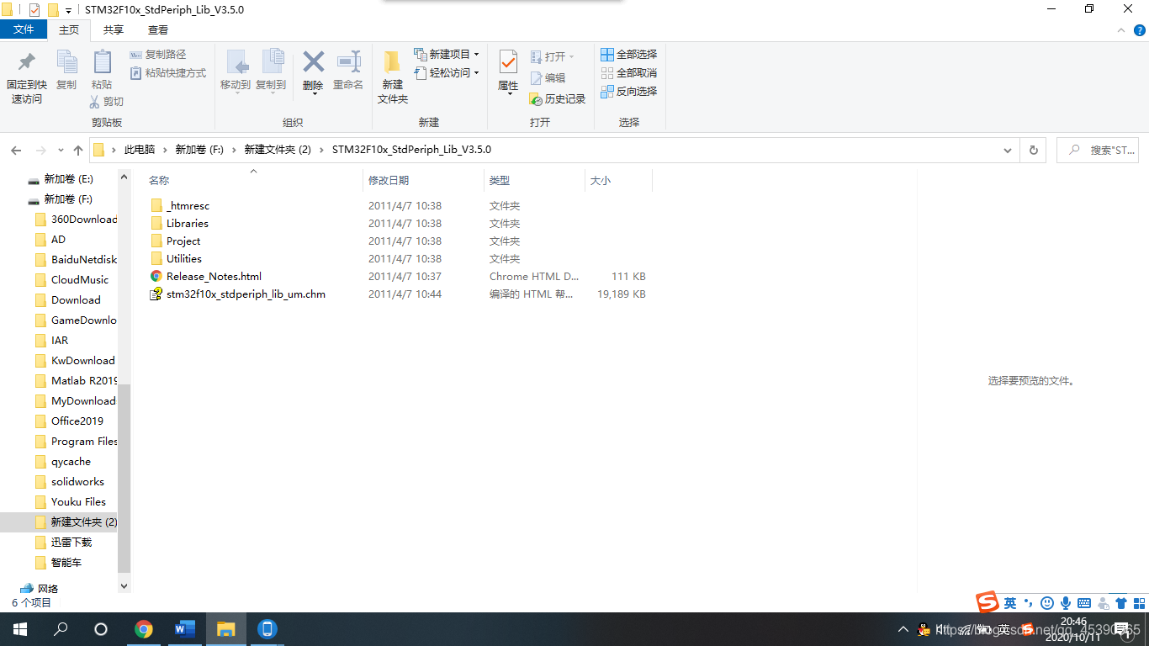Pin to Quick Access (固定到快速访问)
The height and width of the screenshot is (646, 1149).
26,77
